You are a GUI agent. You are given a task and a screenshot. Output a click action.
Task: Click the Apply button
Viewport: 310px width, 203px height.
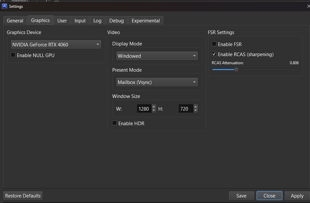pyautogui.click(x=297, y=196)
